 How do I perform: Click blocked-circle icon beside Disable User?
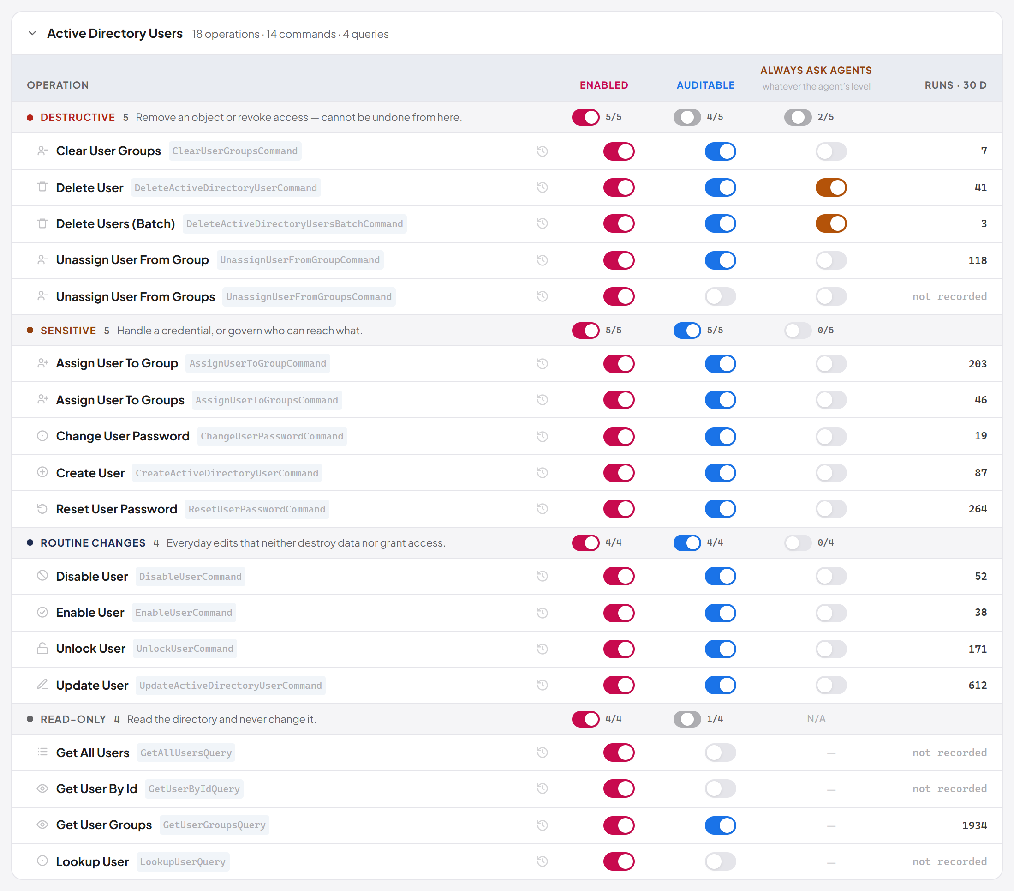click(x=42, y=576)
